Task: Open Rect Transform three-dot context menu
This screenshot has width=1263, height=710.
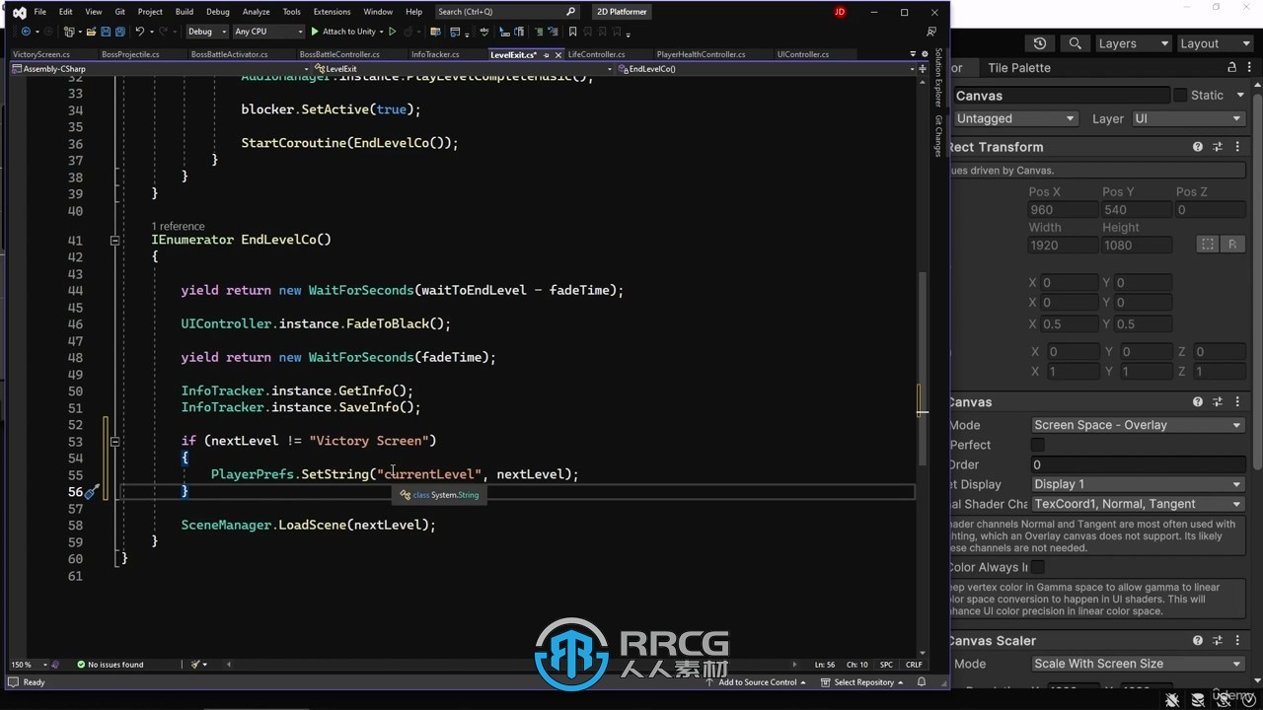Action: click(x=1237, y=147)
